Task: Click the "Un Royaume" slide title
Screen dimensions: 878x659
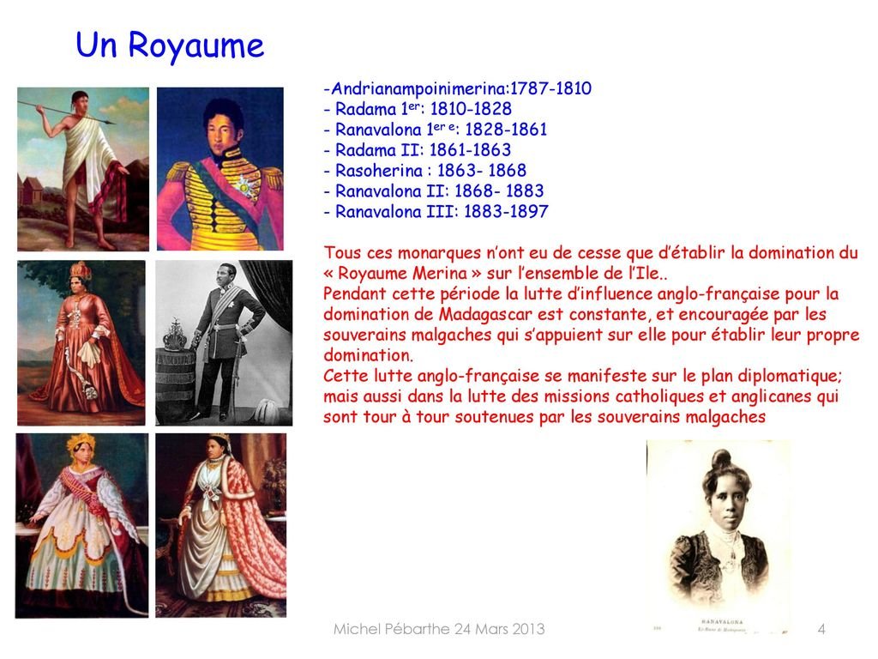Action: pyautogui.click(x=170, y=45)
